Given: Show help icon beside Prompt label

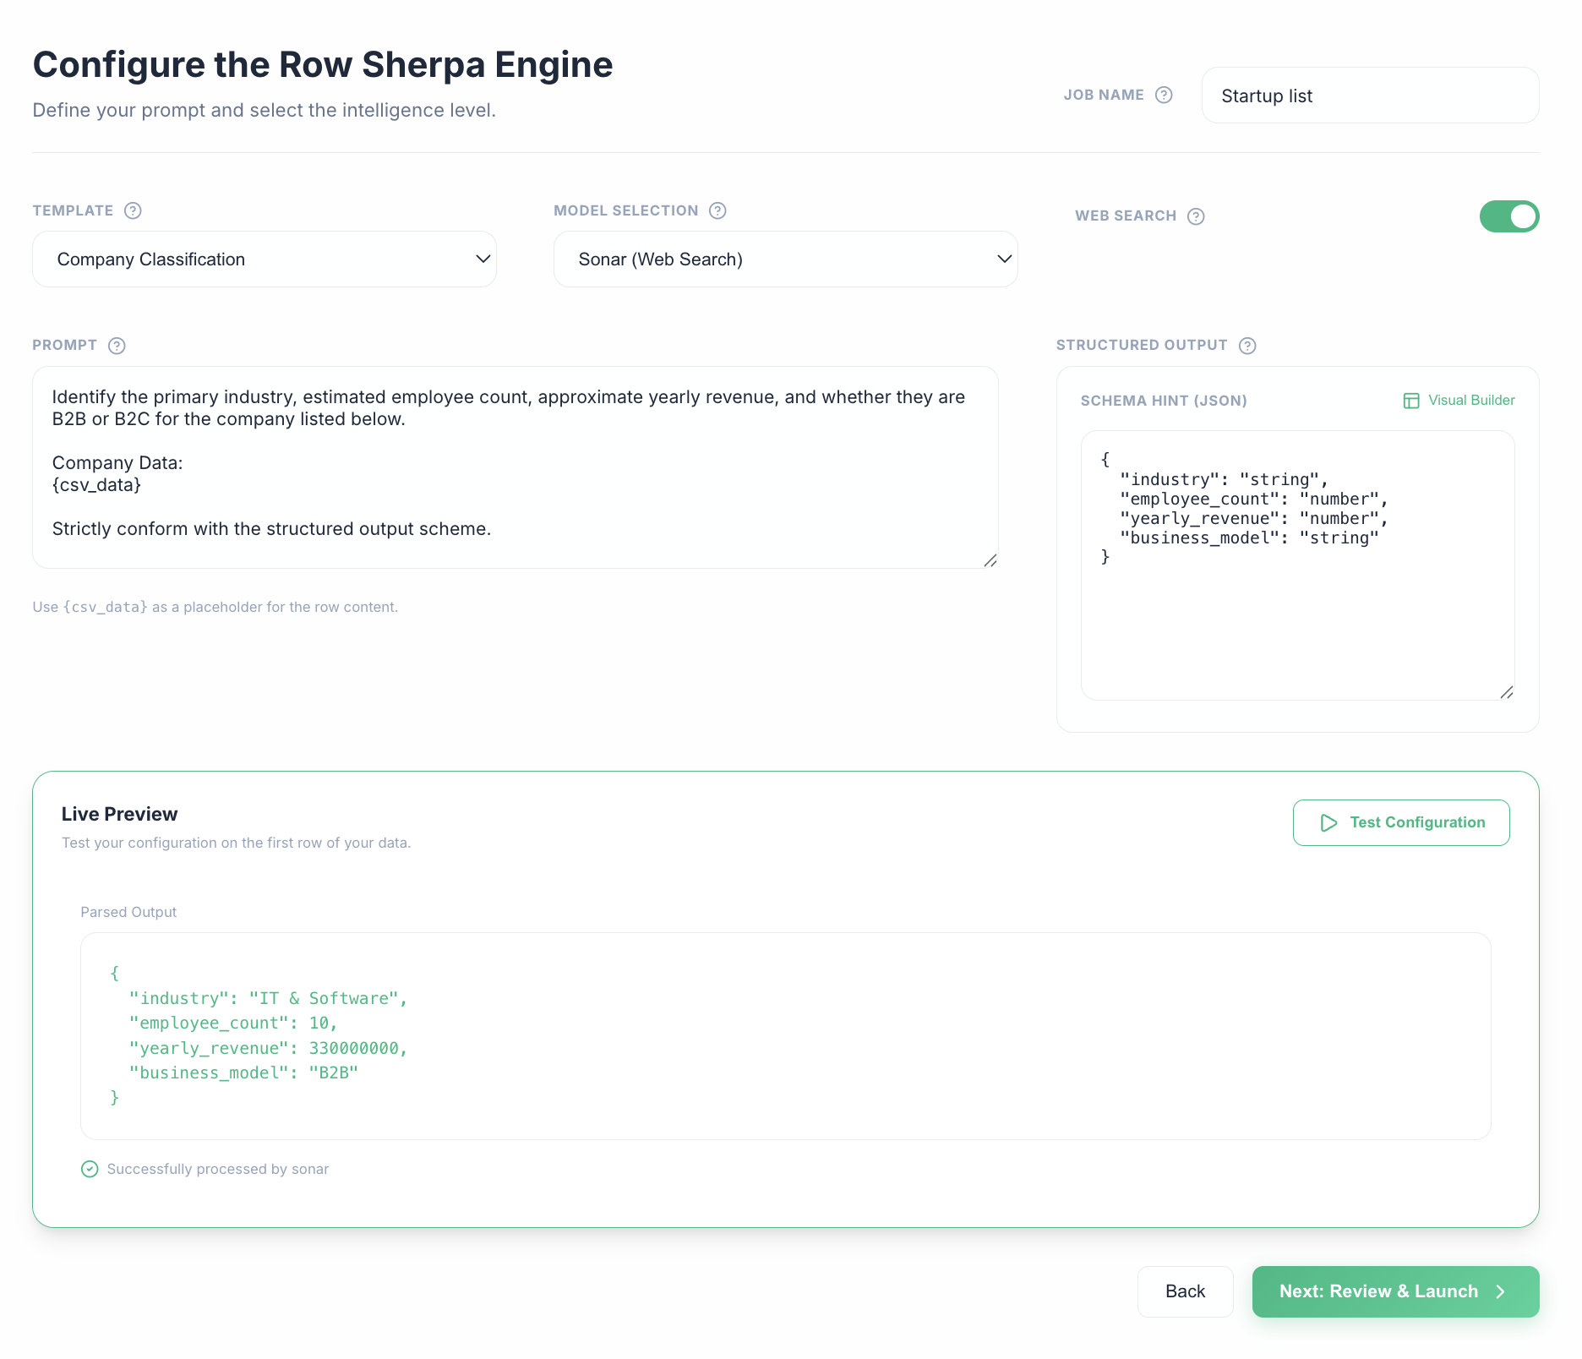Looking at the screenshot, I should 117,346.
